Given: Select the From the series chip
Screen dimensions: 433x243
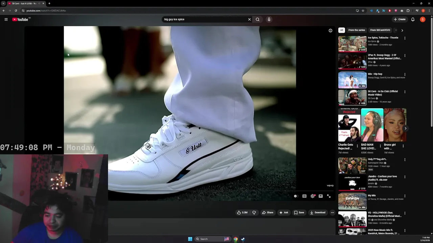Looking at the screenshot, I should click(x=357, y=30).
